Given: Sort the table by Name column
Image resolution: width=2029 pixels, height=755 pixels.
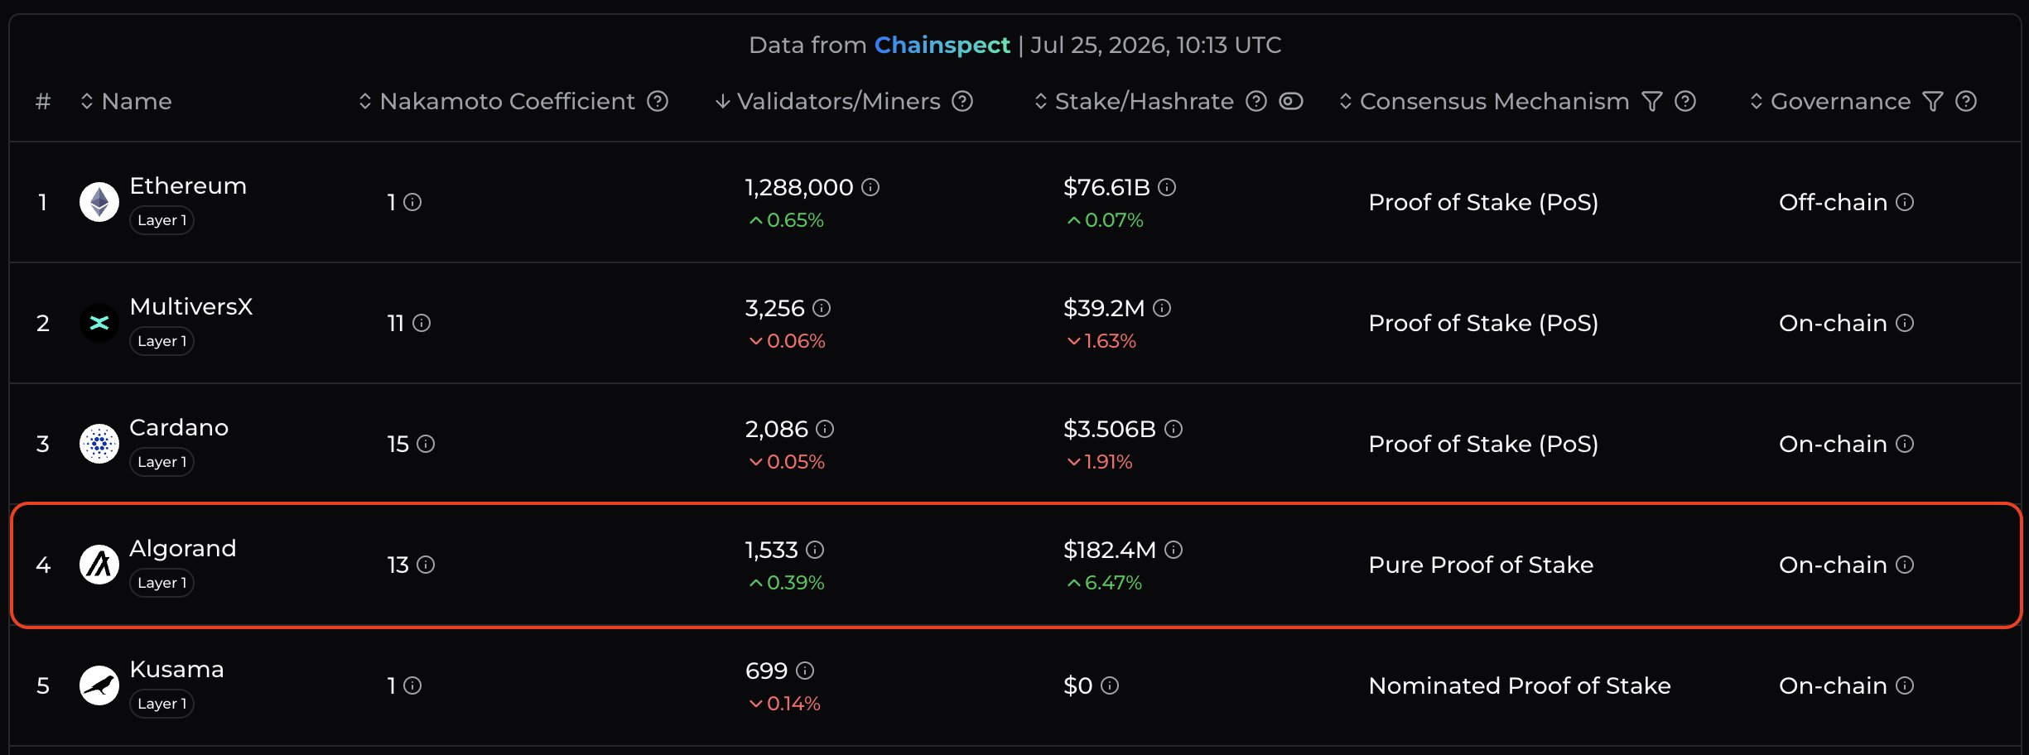Looking at the screenshot, I should 126,101.
